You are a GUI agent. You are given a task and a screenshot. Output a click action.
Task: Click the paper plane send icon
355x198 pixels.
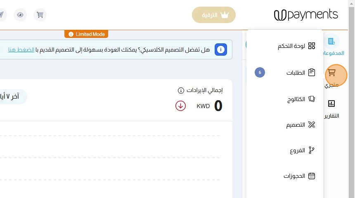[2, 15]
